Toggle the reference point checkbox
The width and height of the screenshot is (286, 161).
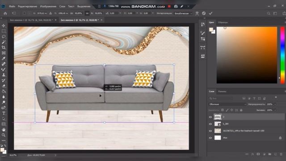point(24,13)
